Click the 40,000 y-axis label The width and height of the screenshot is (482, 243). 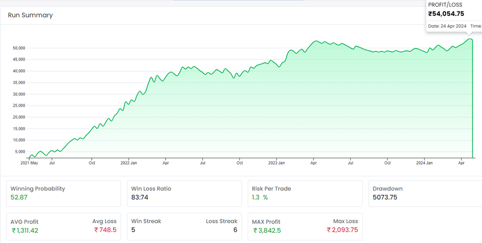(19, 71)
